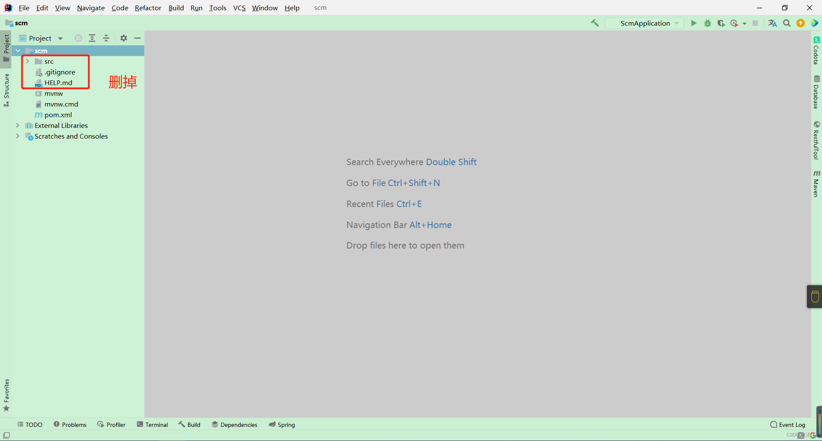Open the Problems tool window

coord(70,424)
